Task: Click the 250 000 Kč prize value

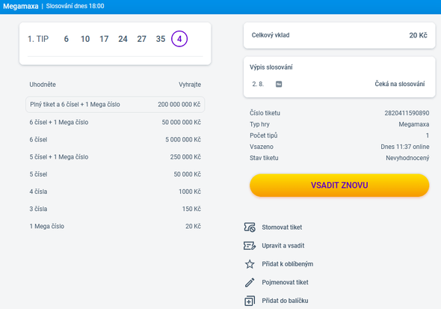Action: click(x=185, y=157)
